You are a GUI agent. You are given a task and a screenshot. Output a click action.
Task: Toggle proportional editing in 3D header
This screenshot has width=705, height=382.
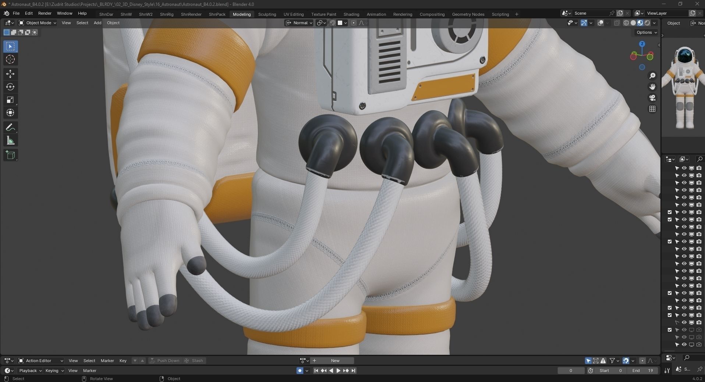(x=354, y=23)
